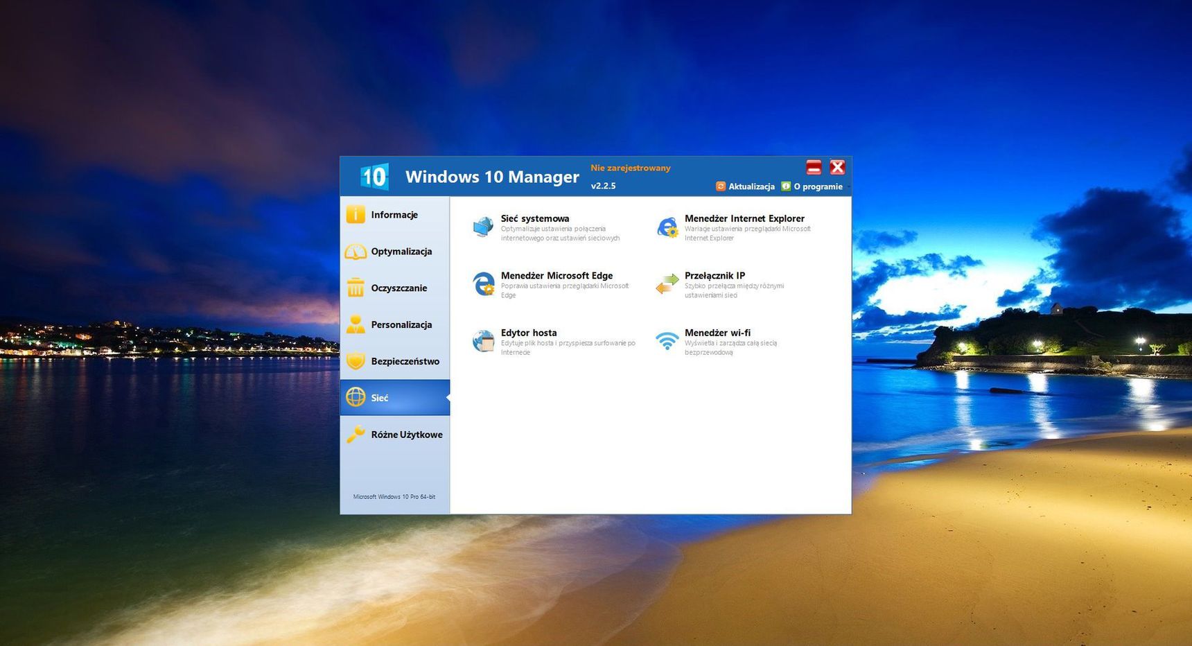Click the Edytor hosta description text
Image resolution: width=1192 pixels, height=646 pixels.
click(x=568, y=348)
